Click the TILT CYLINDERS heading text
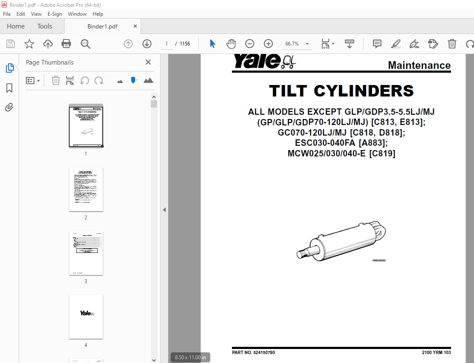This screenshot has width=474, height=363. pos(341,91)
